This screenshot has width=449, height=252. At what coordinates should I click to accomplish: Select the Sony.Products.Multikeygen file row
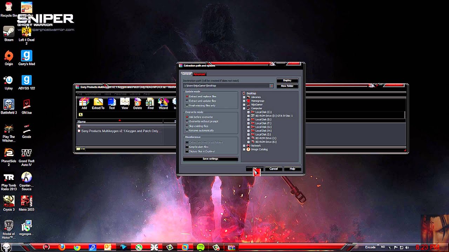click(120, 131)
